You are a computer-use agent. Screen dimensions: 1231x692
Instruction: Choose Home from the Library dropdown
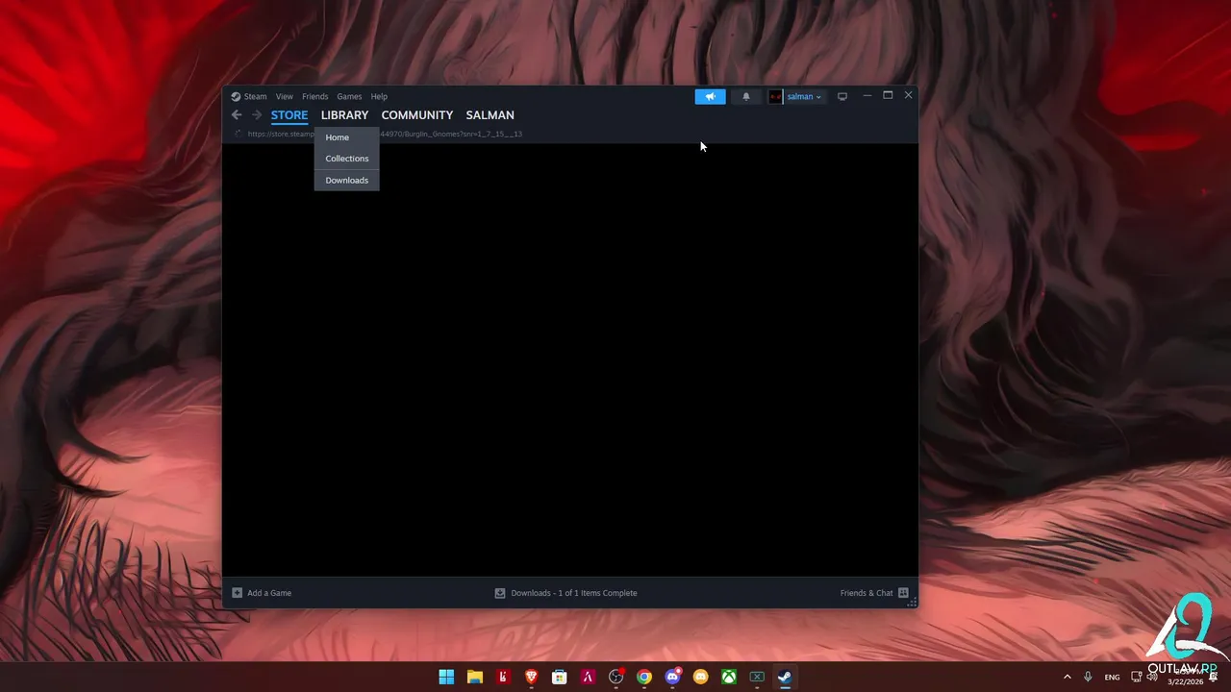click(346, 137)
